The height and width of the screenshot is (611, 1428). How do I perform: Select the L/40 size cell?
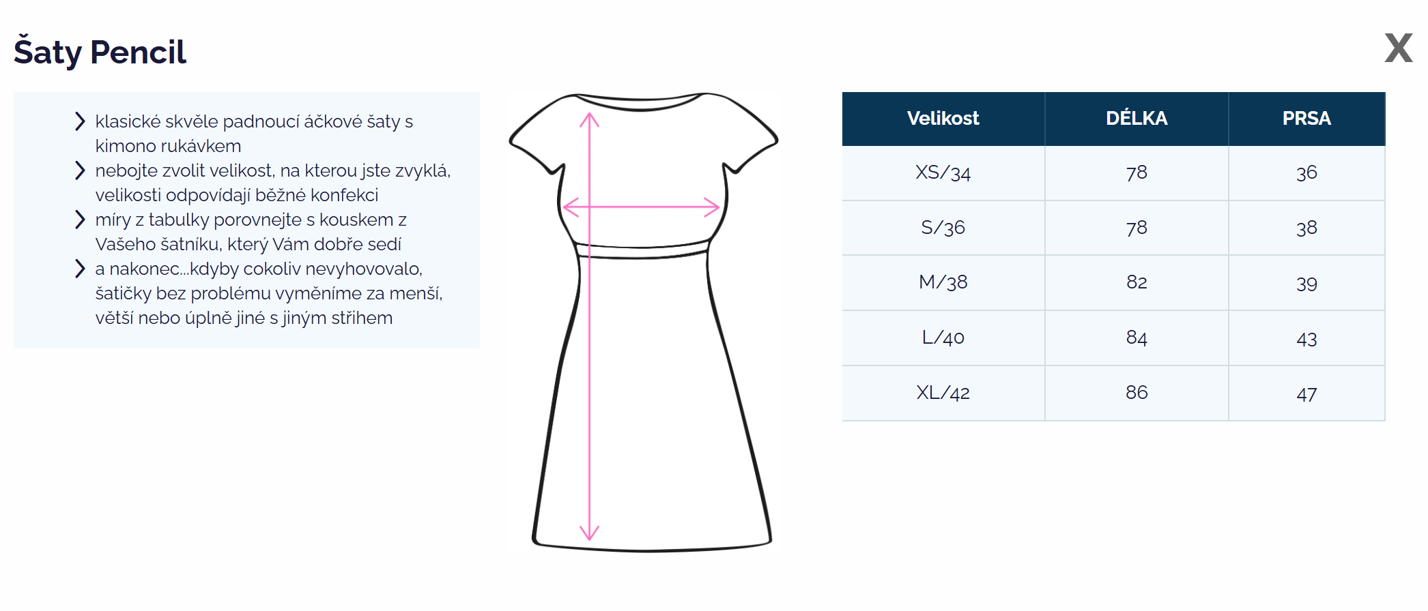tap(943, 338)
